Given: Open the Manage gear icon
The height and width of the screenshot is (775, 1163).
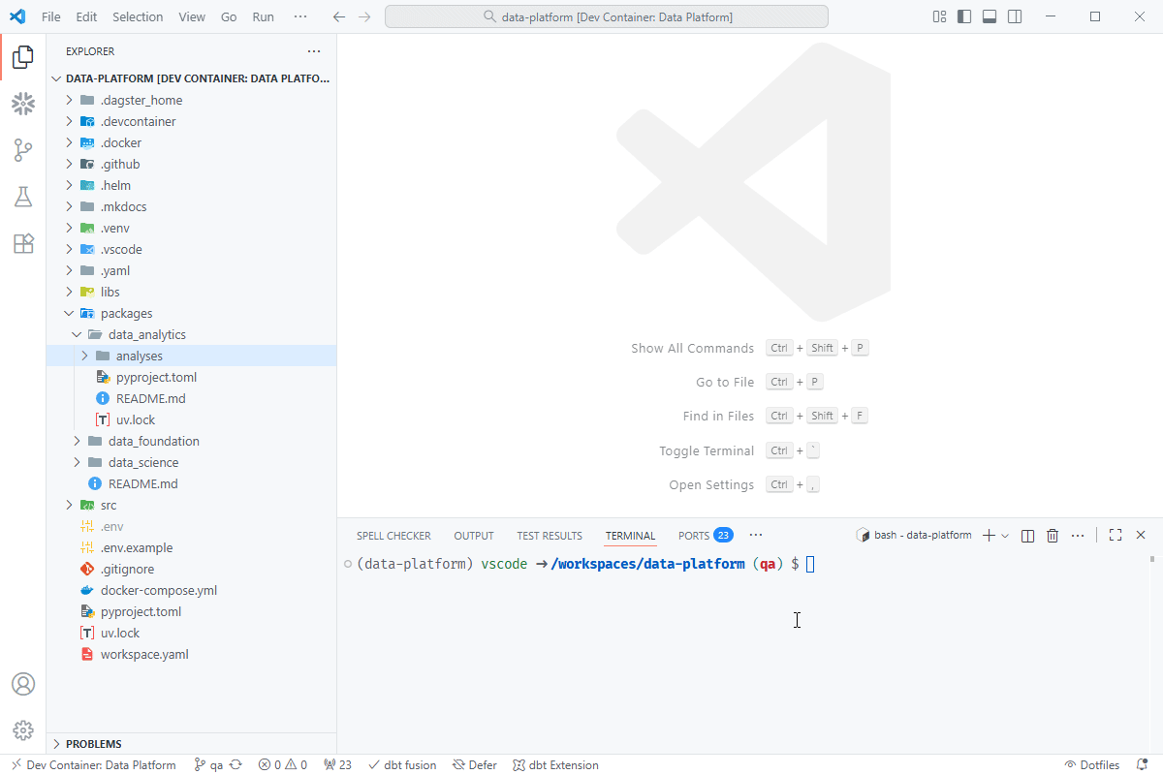Looking at the screenshot, I should [23, 730].
